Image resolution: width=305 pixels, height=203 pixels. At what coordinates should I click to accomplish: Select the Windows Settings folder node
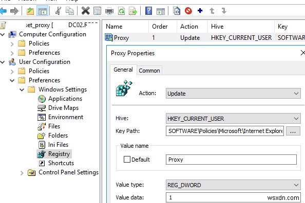(x=63, y=89)
